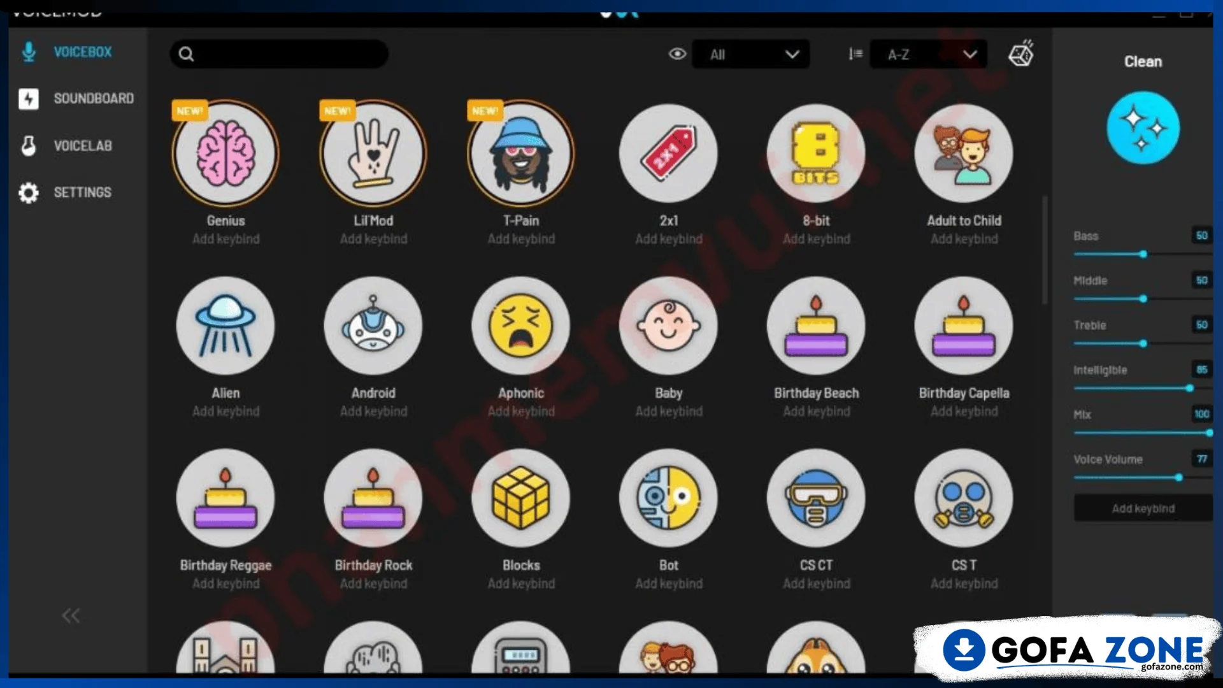Select the chipmunk voice icon in bottom row

pyautogui.click(x=816, y=648)
